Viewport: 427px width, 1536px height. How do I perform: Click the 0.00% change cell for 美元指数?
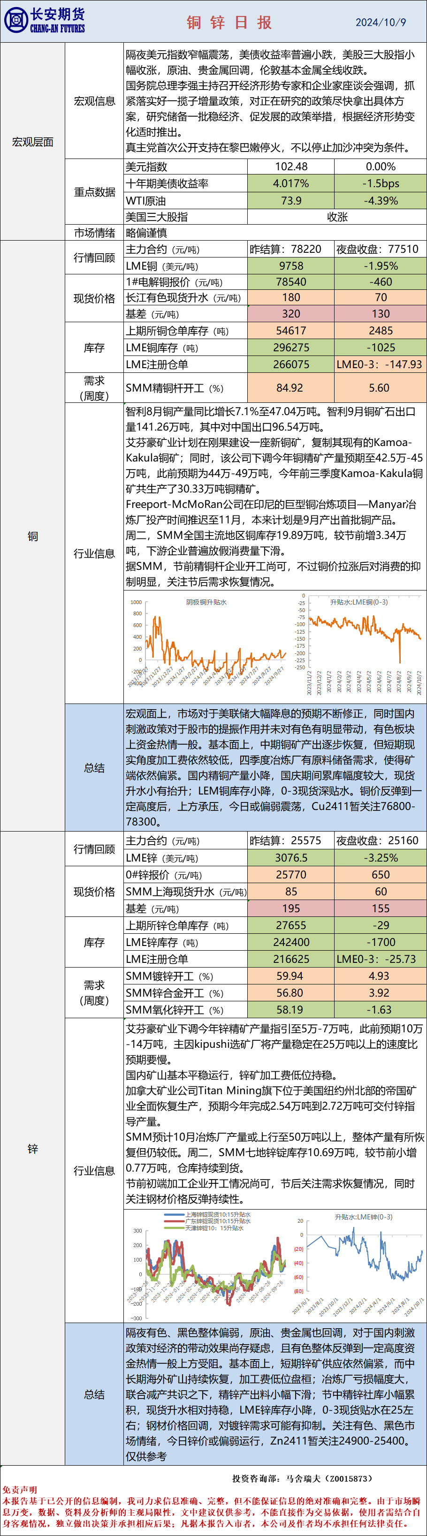[x=381, y=167]
